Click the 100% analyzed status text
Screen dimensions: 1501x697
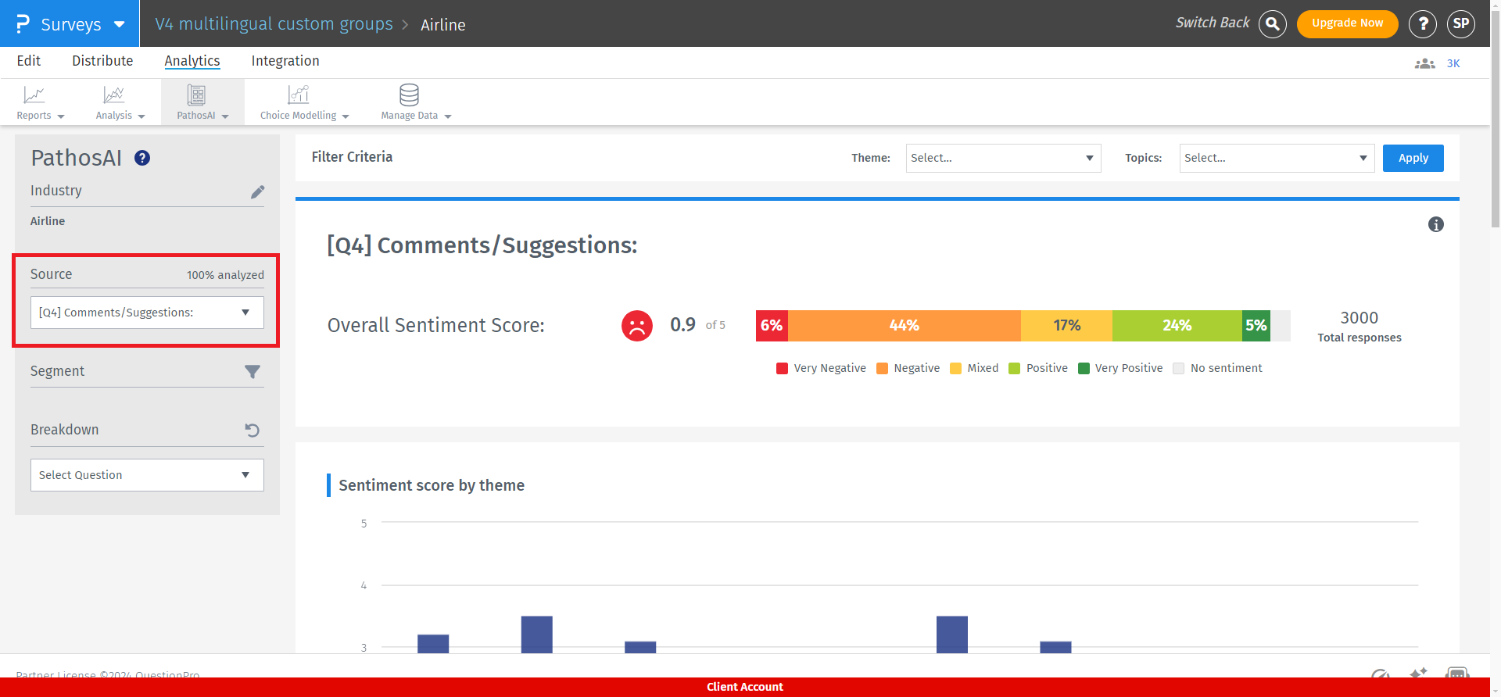[x=225, y=275]
